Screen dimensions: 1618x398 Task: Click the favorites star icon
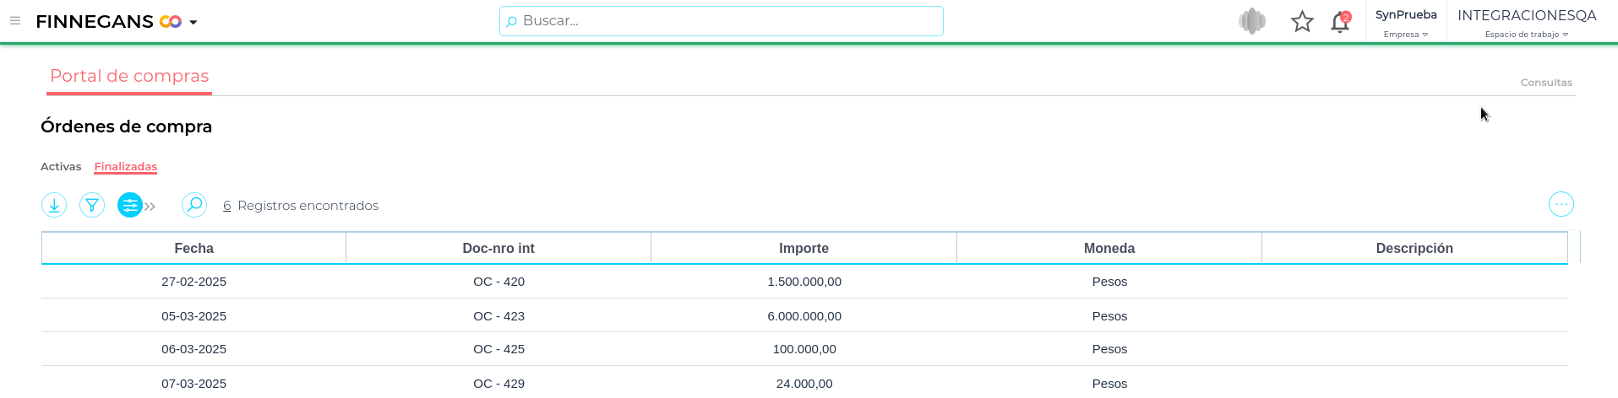click(1302, 22)
